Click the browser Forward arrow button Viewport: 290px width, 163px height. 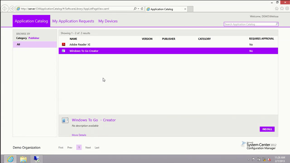pos(12,9)
